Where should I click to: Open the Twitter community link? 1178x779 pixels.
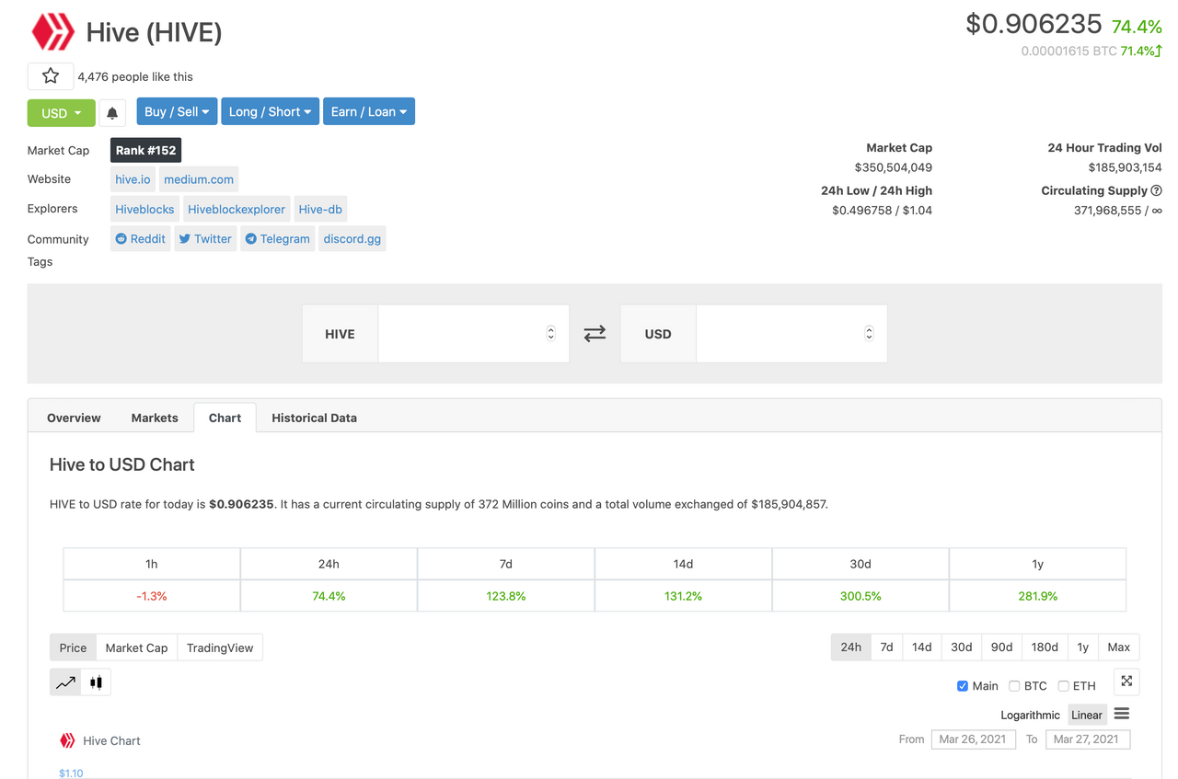pos(205,238)
